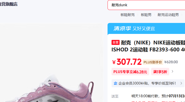Expand promotions via chevron beside 满1享5折
The width and height of the screenshot is (185, 102).
172,72
